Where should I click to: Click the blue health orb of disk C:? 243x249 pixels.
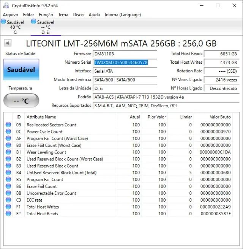click(x=3, y=22)
